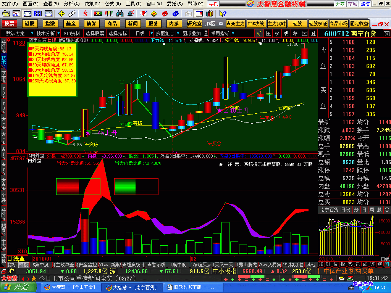This screenshot has height=293, width=391.
Task: Click the X10 scale box on volume chart
Action: click(22, 251)
